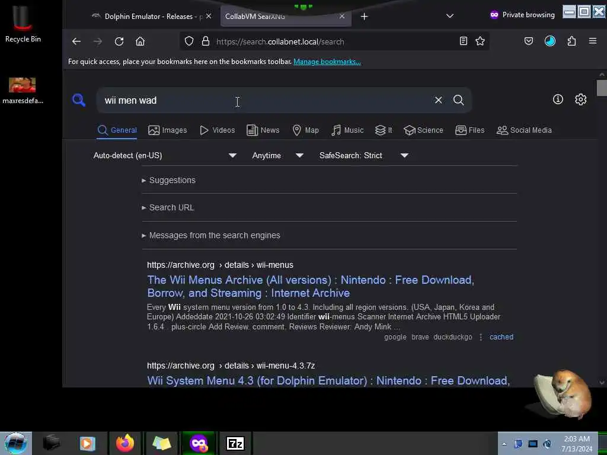Image resolution: width=607 pixels, height=455 pixels.
Task: Click the SearXNG logo magnifier
Action: tap(79, 100)
